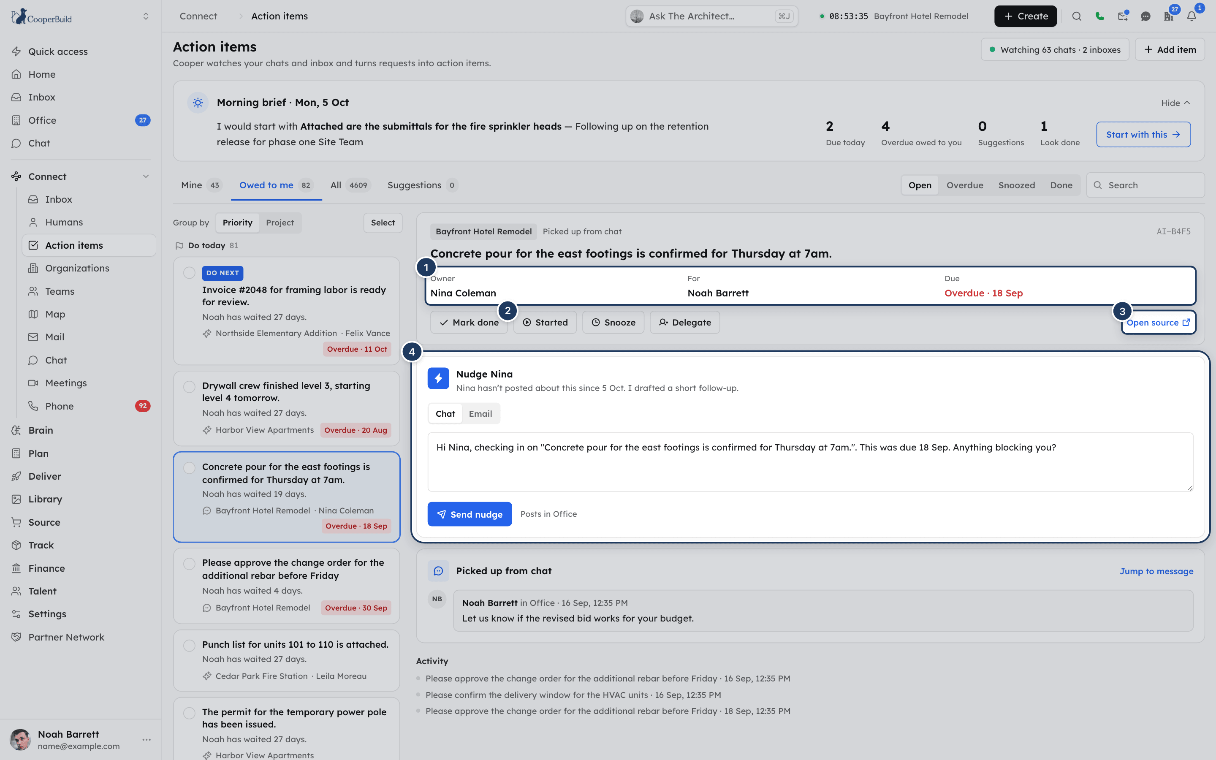Click into the nudge message text box
Image resolution: width=1216 pixels, height=760 pixels.
click(810, 462)
